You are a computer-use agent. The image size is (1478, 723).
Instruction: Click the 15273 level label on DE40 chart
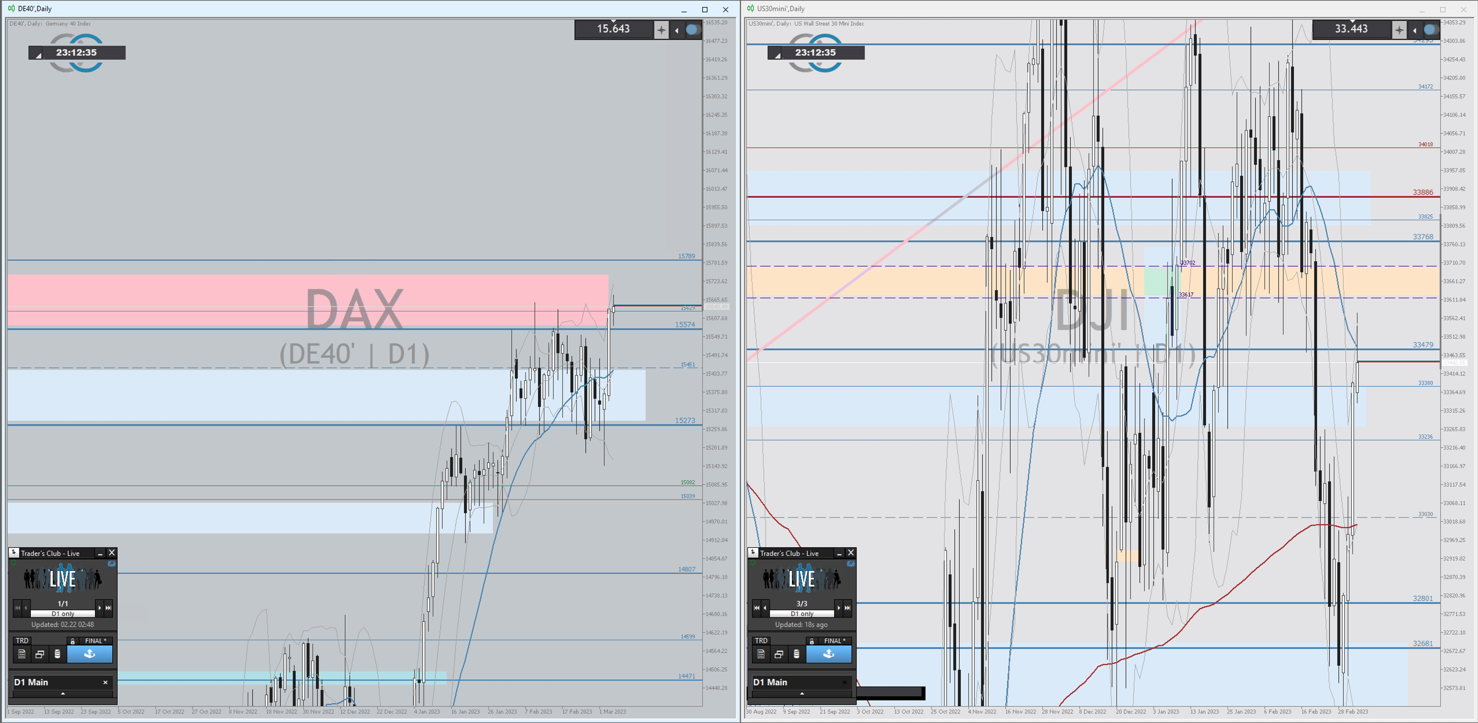(685, 420)
